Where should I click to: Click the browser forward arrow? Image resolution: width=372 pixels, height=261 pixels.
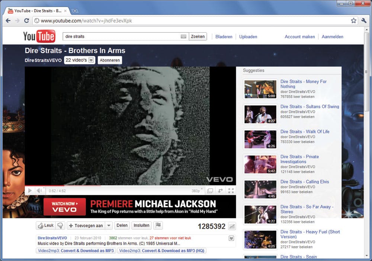(17, 21)
